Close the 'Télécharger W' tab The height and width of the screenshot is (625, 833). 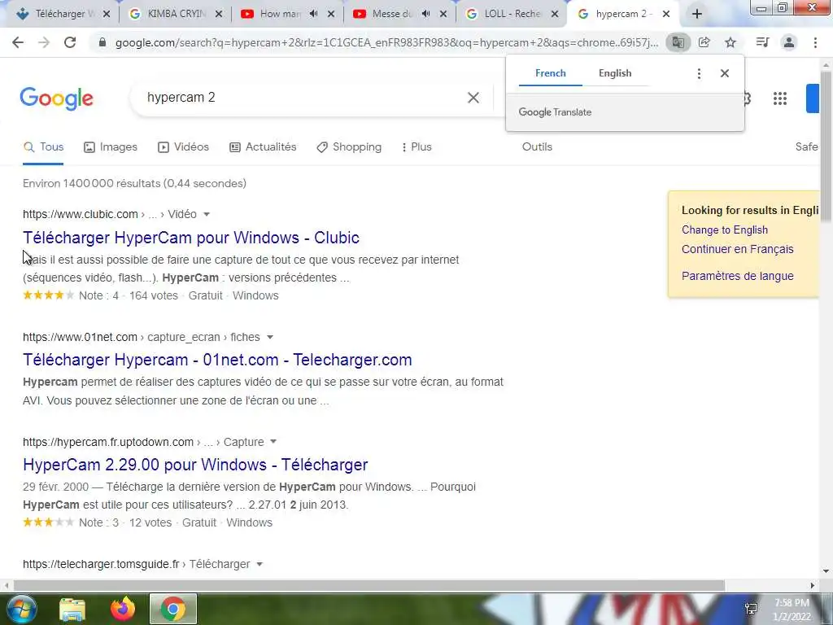coord(107,14)
